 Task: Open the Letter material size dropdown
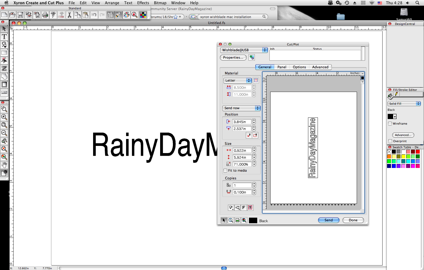(238, 80)
